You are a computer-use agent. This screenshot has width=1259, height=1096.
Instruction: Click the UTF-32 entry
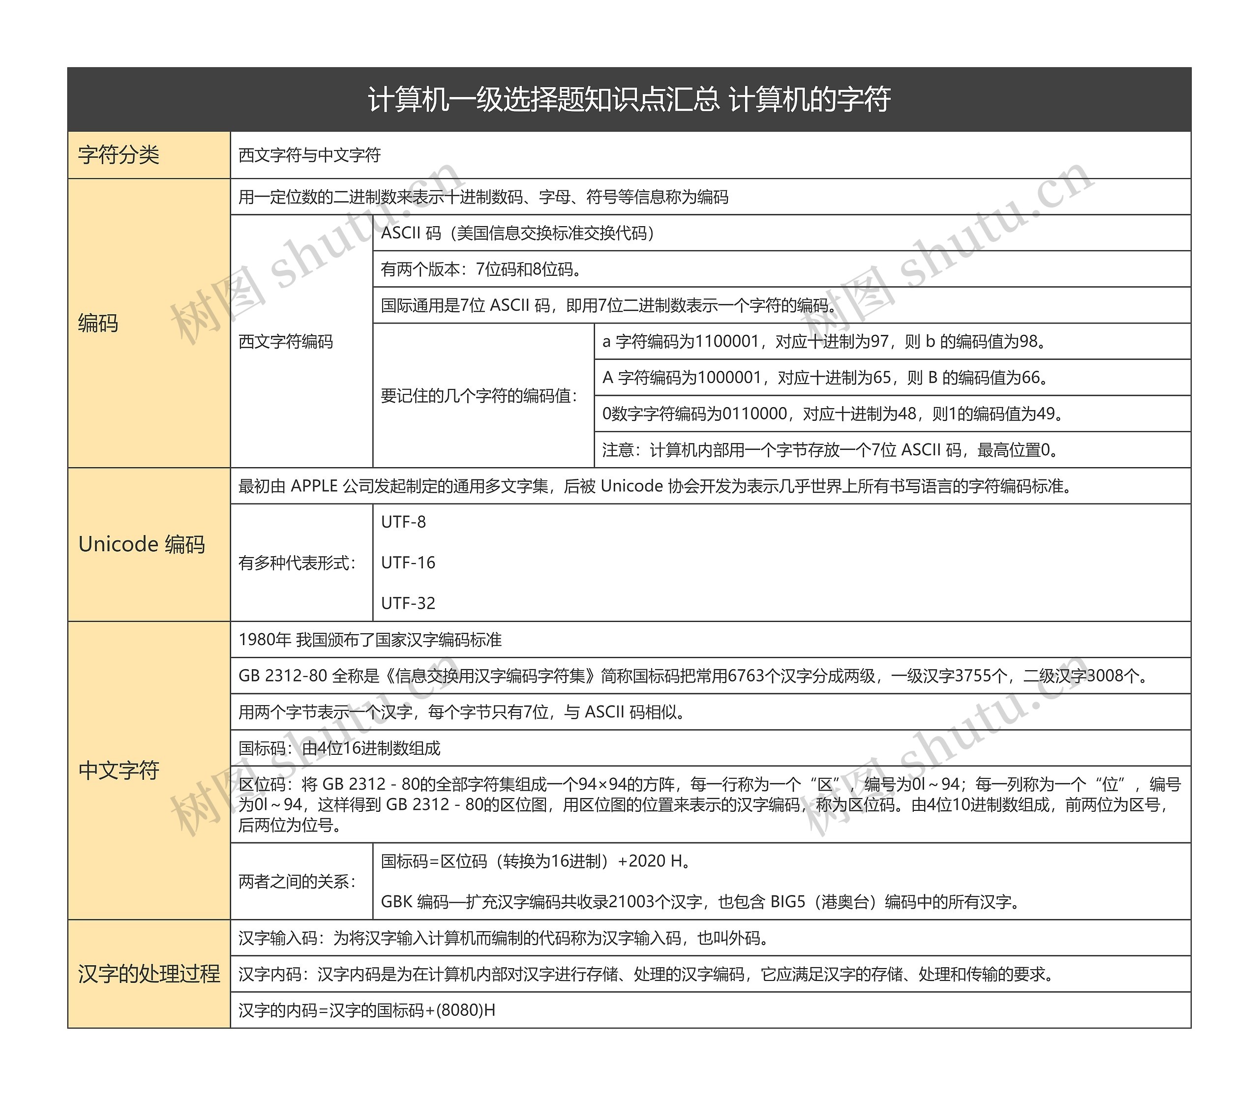408,603
